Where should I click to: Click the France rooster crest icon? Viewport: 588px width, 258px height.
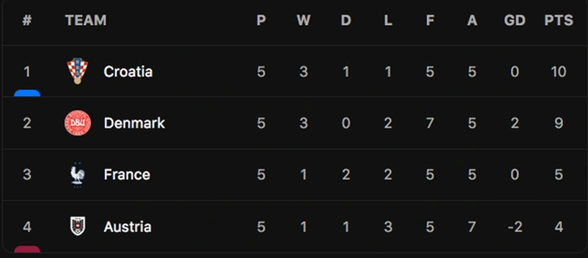[x=78, y=175]
